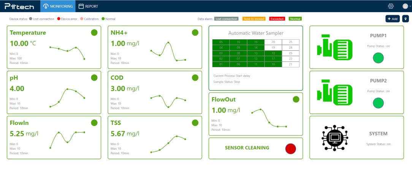Select sampler bottle 25
Image resolution: width=412 pixels, height=185 pixels.
(291, 42)
